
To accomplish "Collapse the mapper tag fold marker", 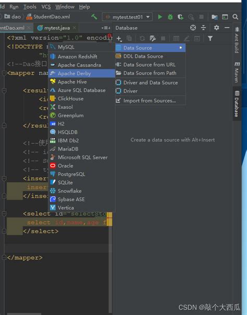I will click(4, 73).
